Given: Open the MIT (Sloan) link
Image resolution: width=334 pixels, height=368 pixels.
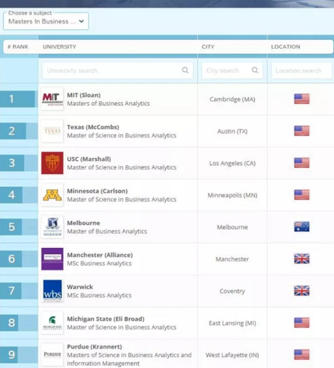Looking at the screenshot, I should [x=83, y=95].
